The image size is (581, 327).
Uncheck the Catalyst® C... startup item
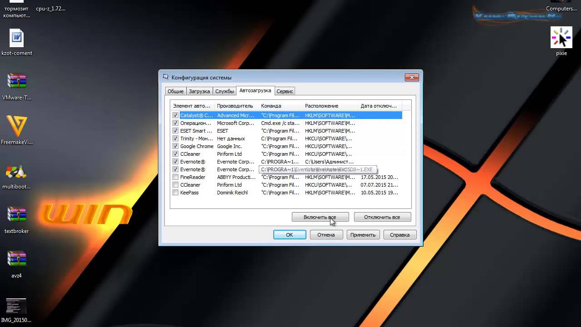click(x=175, y=115)
